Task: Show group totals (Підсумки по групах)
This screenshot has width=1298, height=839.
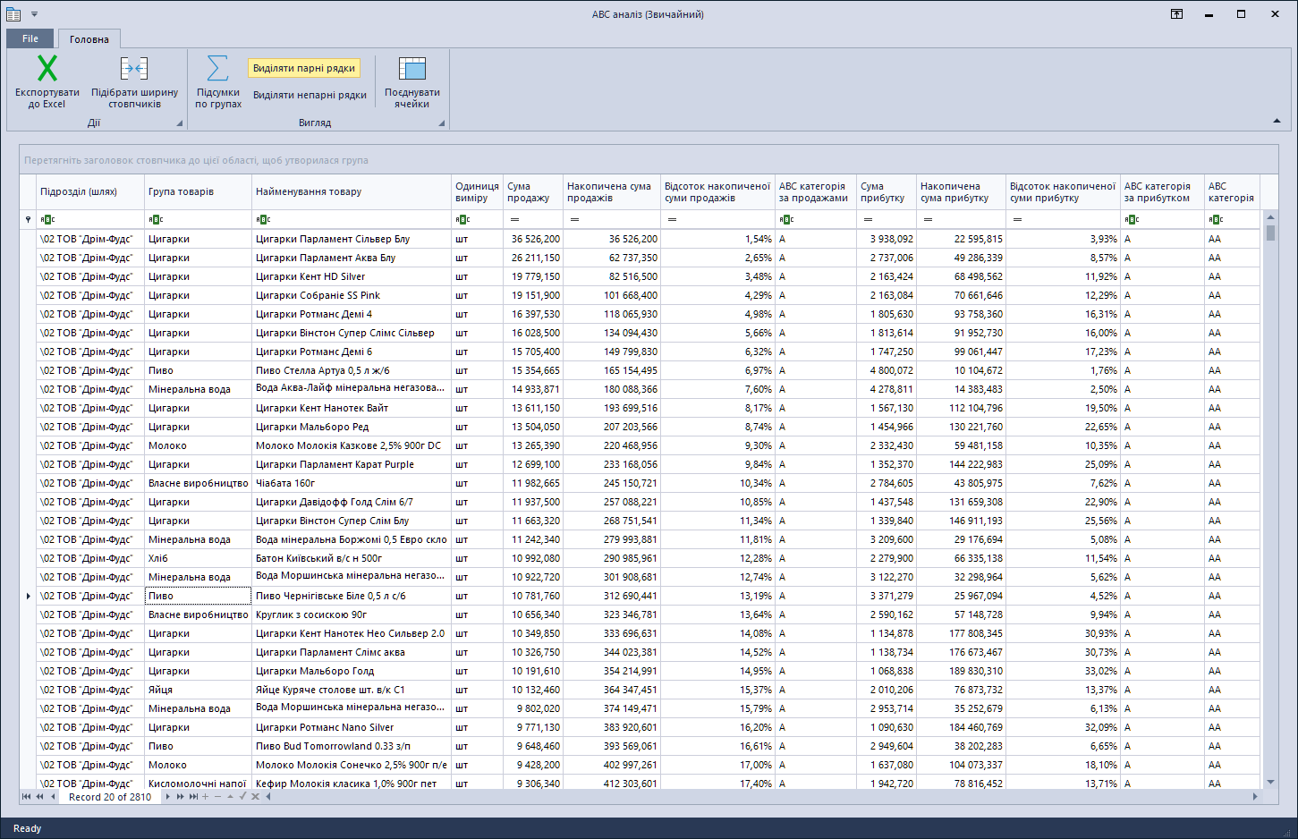Action: click(x=218, y=81)
